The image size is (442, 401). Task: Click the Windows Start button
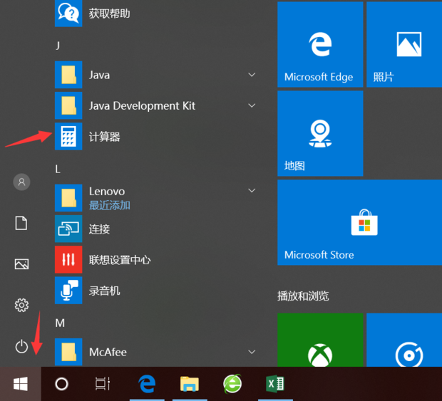21,384
